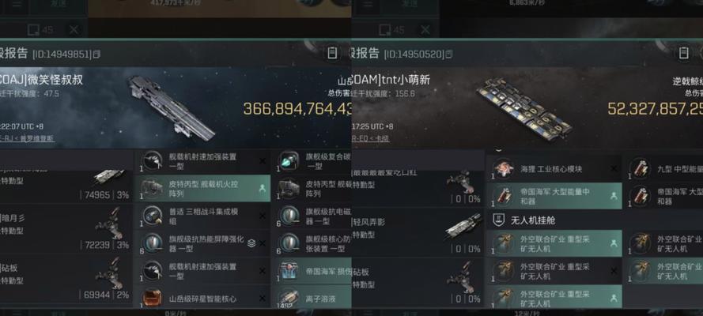703x316 pixels.
Task: Toggle person marker on 帝国海军 大型能量中和器
Action: (x=614, y=196)
